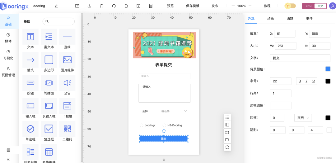Open the black border color swatch

point(328,118)
